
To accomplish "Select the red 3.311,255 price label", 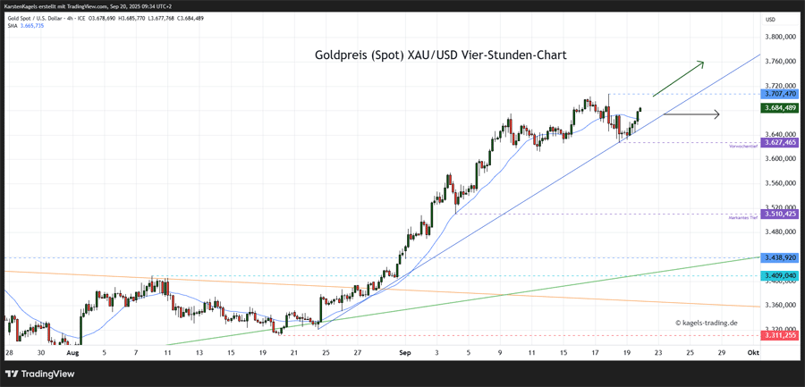I will click(x=779, y=335).
